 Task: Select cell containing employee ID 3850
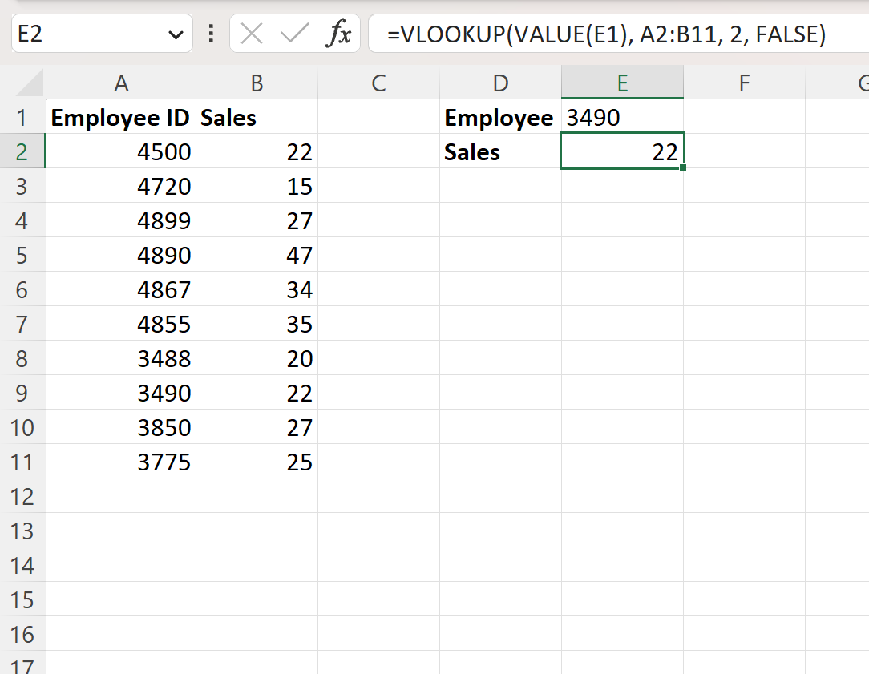(121, 427)
